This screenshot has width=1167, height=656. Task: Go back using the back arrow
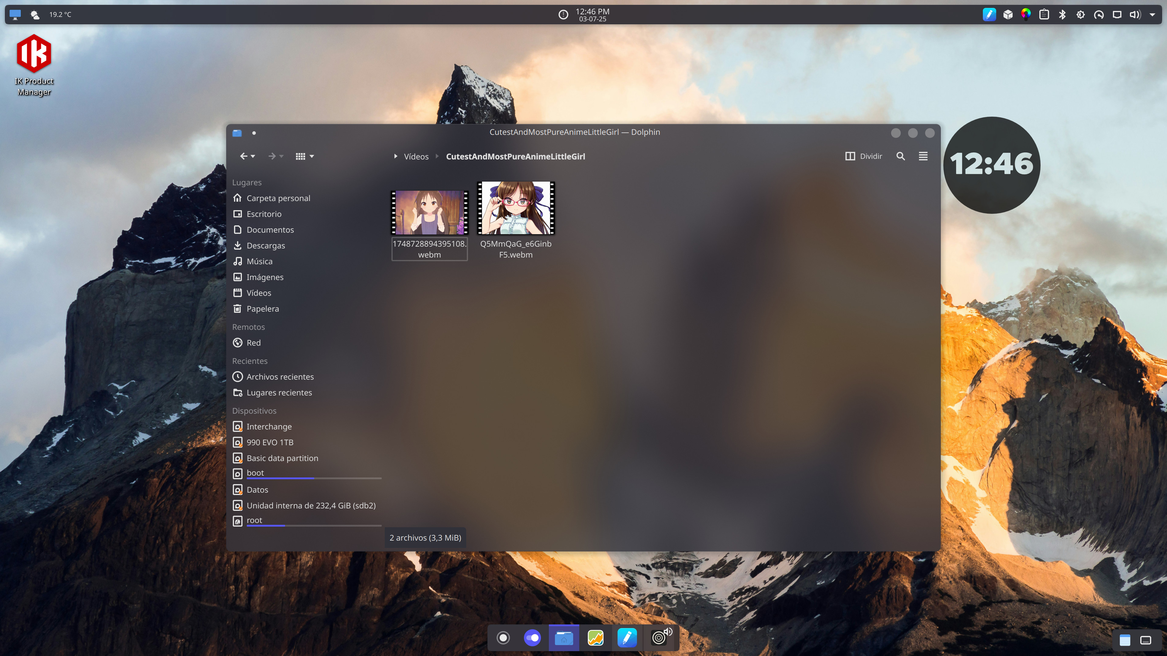pos(244,156)
